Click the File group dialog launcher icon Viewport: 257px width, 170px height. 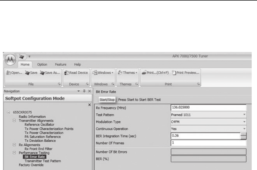59,84
